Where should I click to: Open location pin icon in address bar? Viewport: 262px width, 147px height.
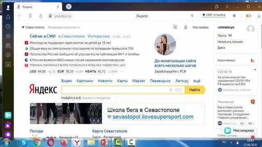[192, 16]
